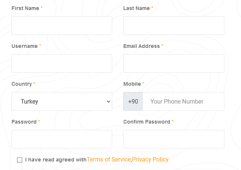
Task: Click the Username label text
Action: click(24, 46)
